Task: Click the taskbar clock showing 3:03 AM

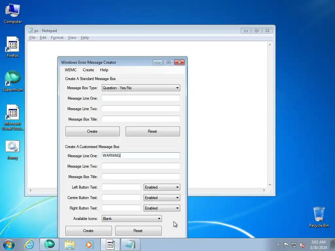Action: [318, 245]
